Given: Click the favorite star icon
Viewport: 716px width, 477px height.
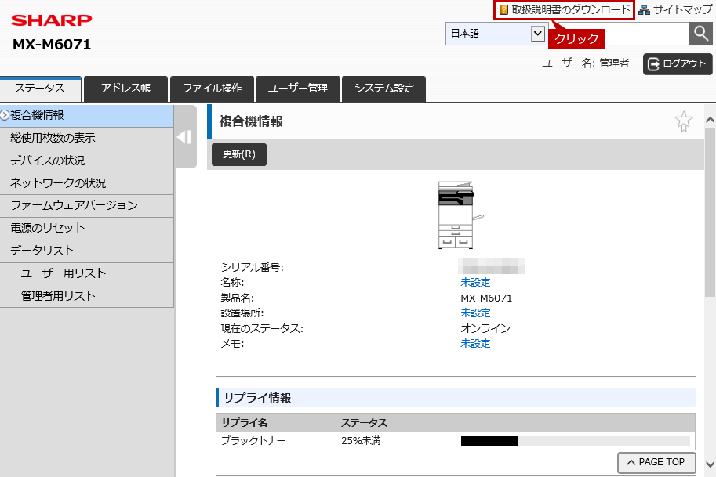Looking at the screenshot, I should [684, 121].
